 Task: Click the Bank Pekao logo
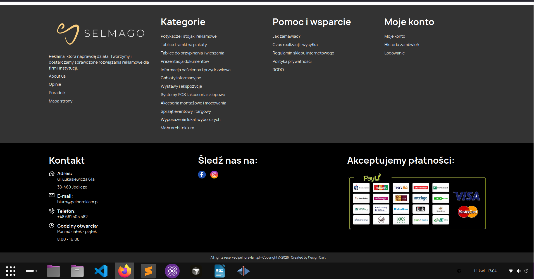[x=361, y=198]
